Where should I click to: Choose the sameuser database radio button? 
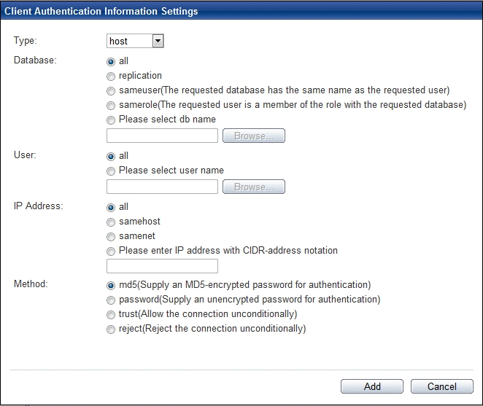click(x=111, y=91)
